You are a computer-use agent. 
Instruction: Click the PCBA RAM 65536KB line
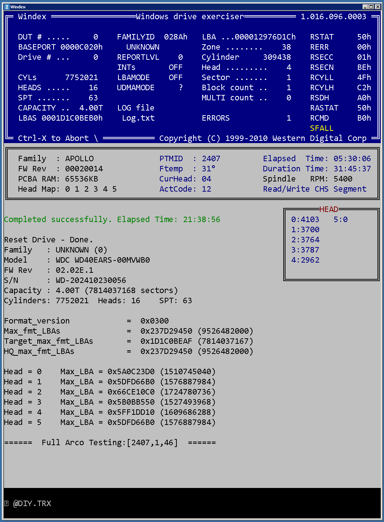click(x=58, y=179)
